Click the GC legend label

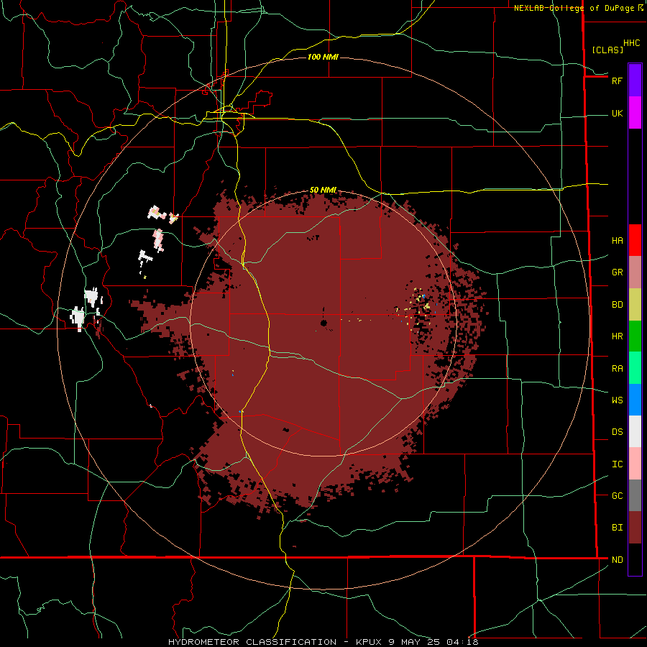pyautogui.click(x=617, y=495)
